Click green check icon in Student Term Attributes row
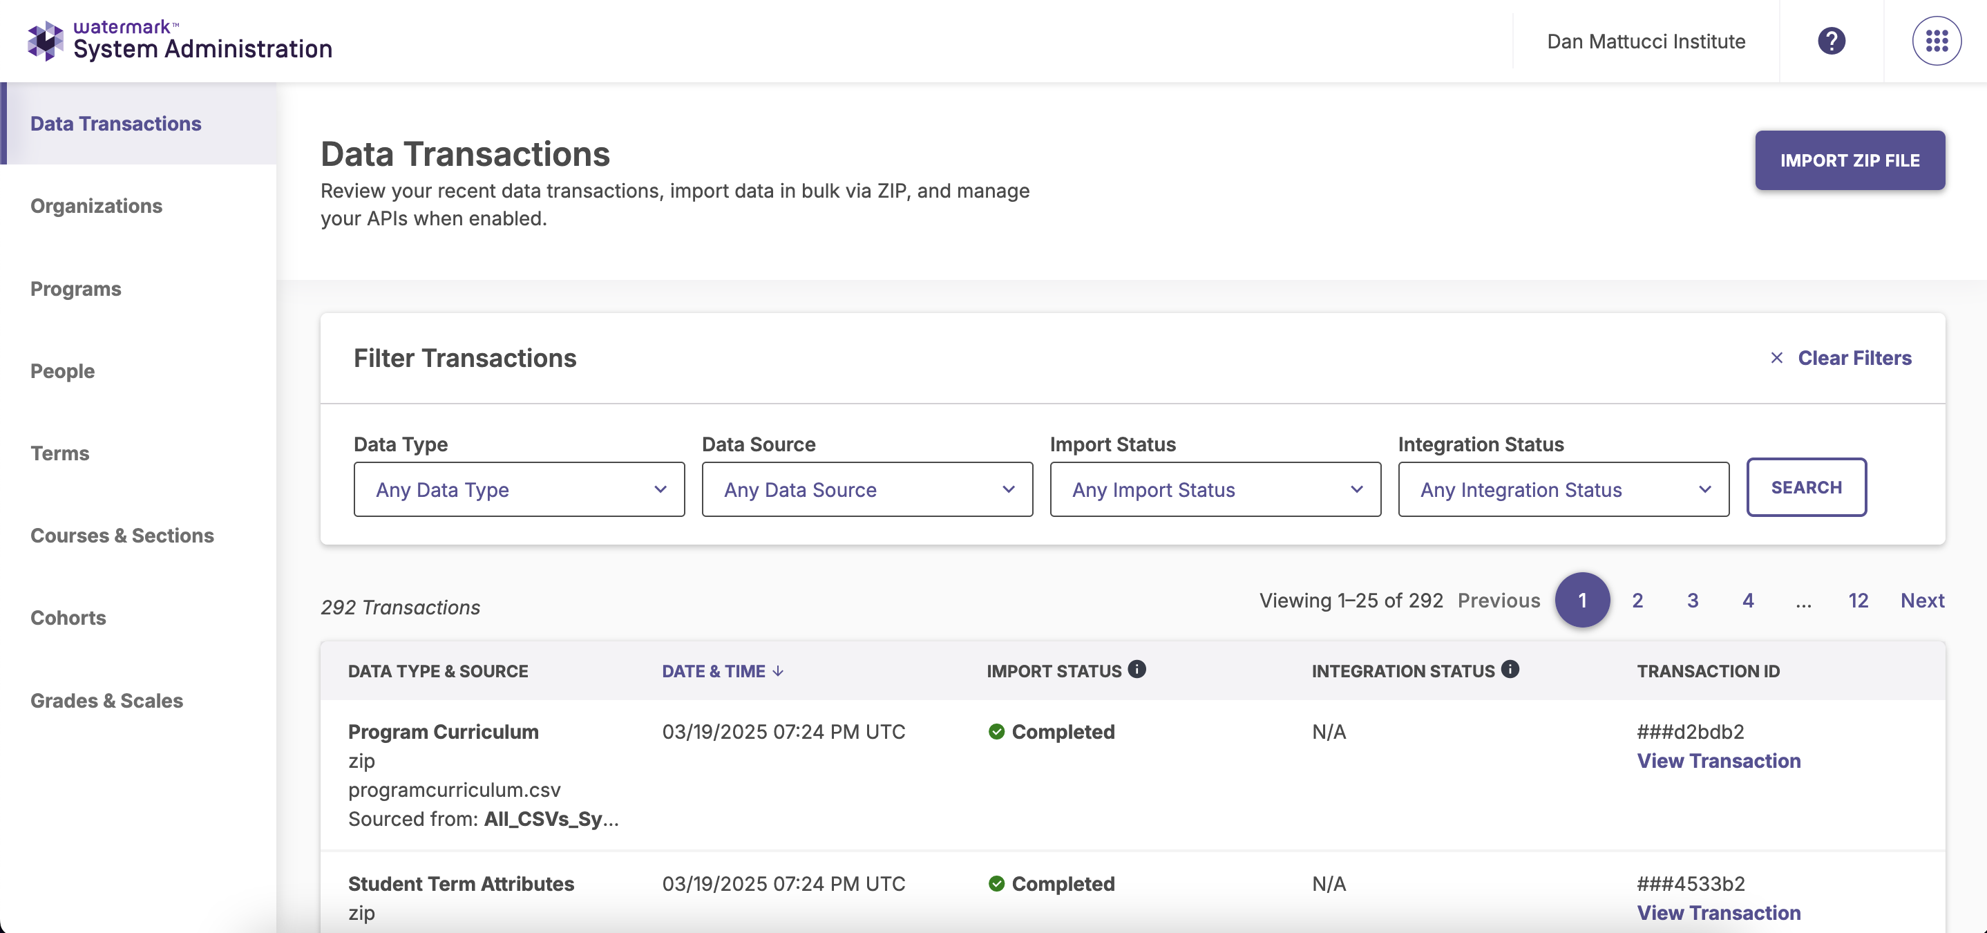Screen dimensions: 1987x933 pos(996,884)
